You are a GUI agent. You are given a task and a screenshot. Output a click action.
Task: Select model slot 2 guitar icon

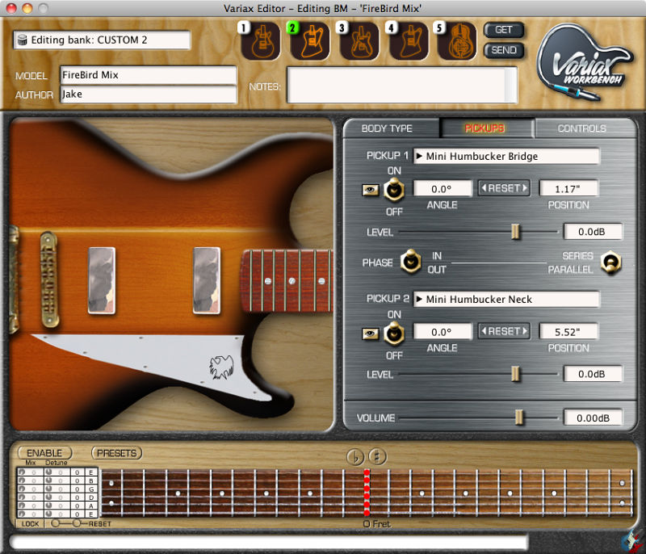tap(310, 41)
